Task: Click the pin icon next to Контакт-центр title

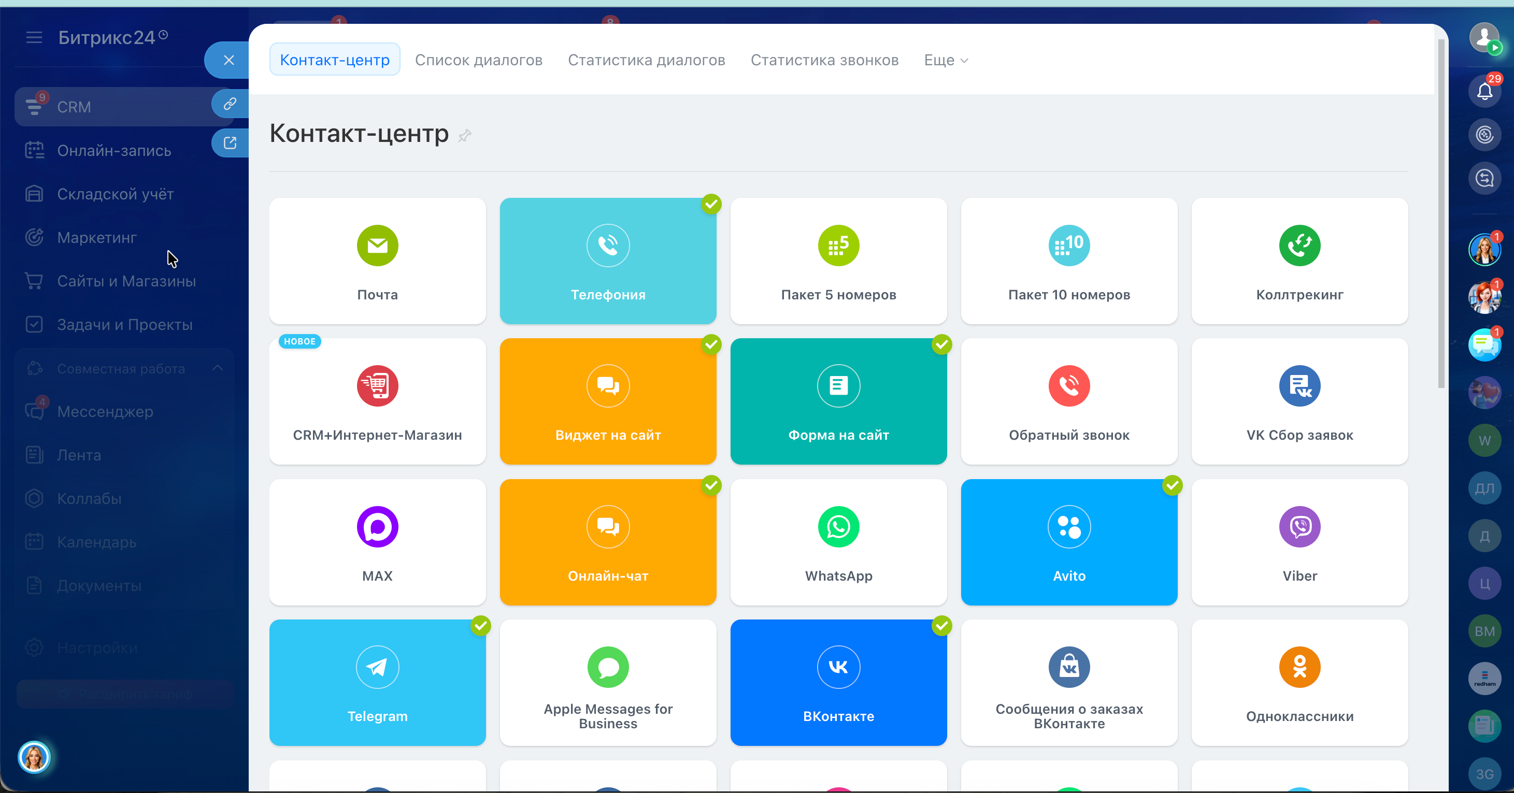Action: pos(464,136)
